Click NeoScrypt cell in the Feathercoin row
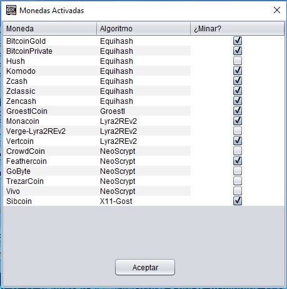 pyautogui.click(x=143, y=161)
